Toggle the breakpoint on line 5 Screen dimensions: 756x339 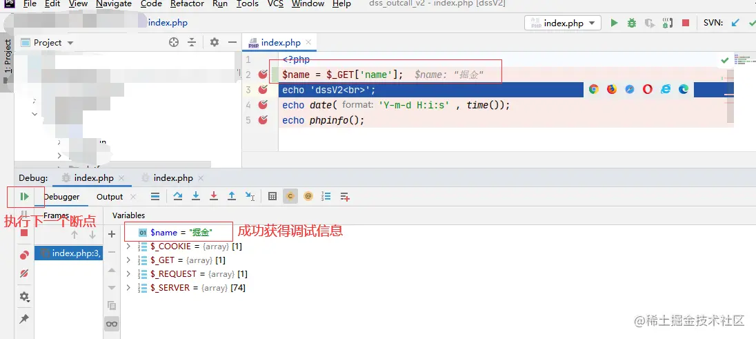coord(263,119)
